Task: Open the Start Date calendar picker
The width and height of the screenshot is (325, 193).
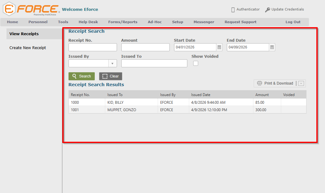Action: click(219, 47)
